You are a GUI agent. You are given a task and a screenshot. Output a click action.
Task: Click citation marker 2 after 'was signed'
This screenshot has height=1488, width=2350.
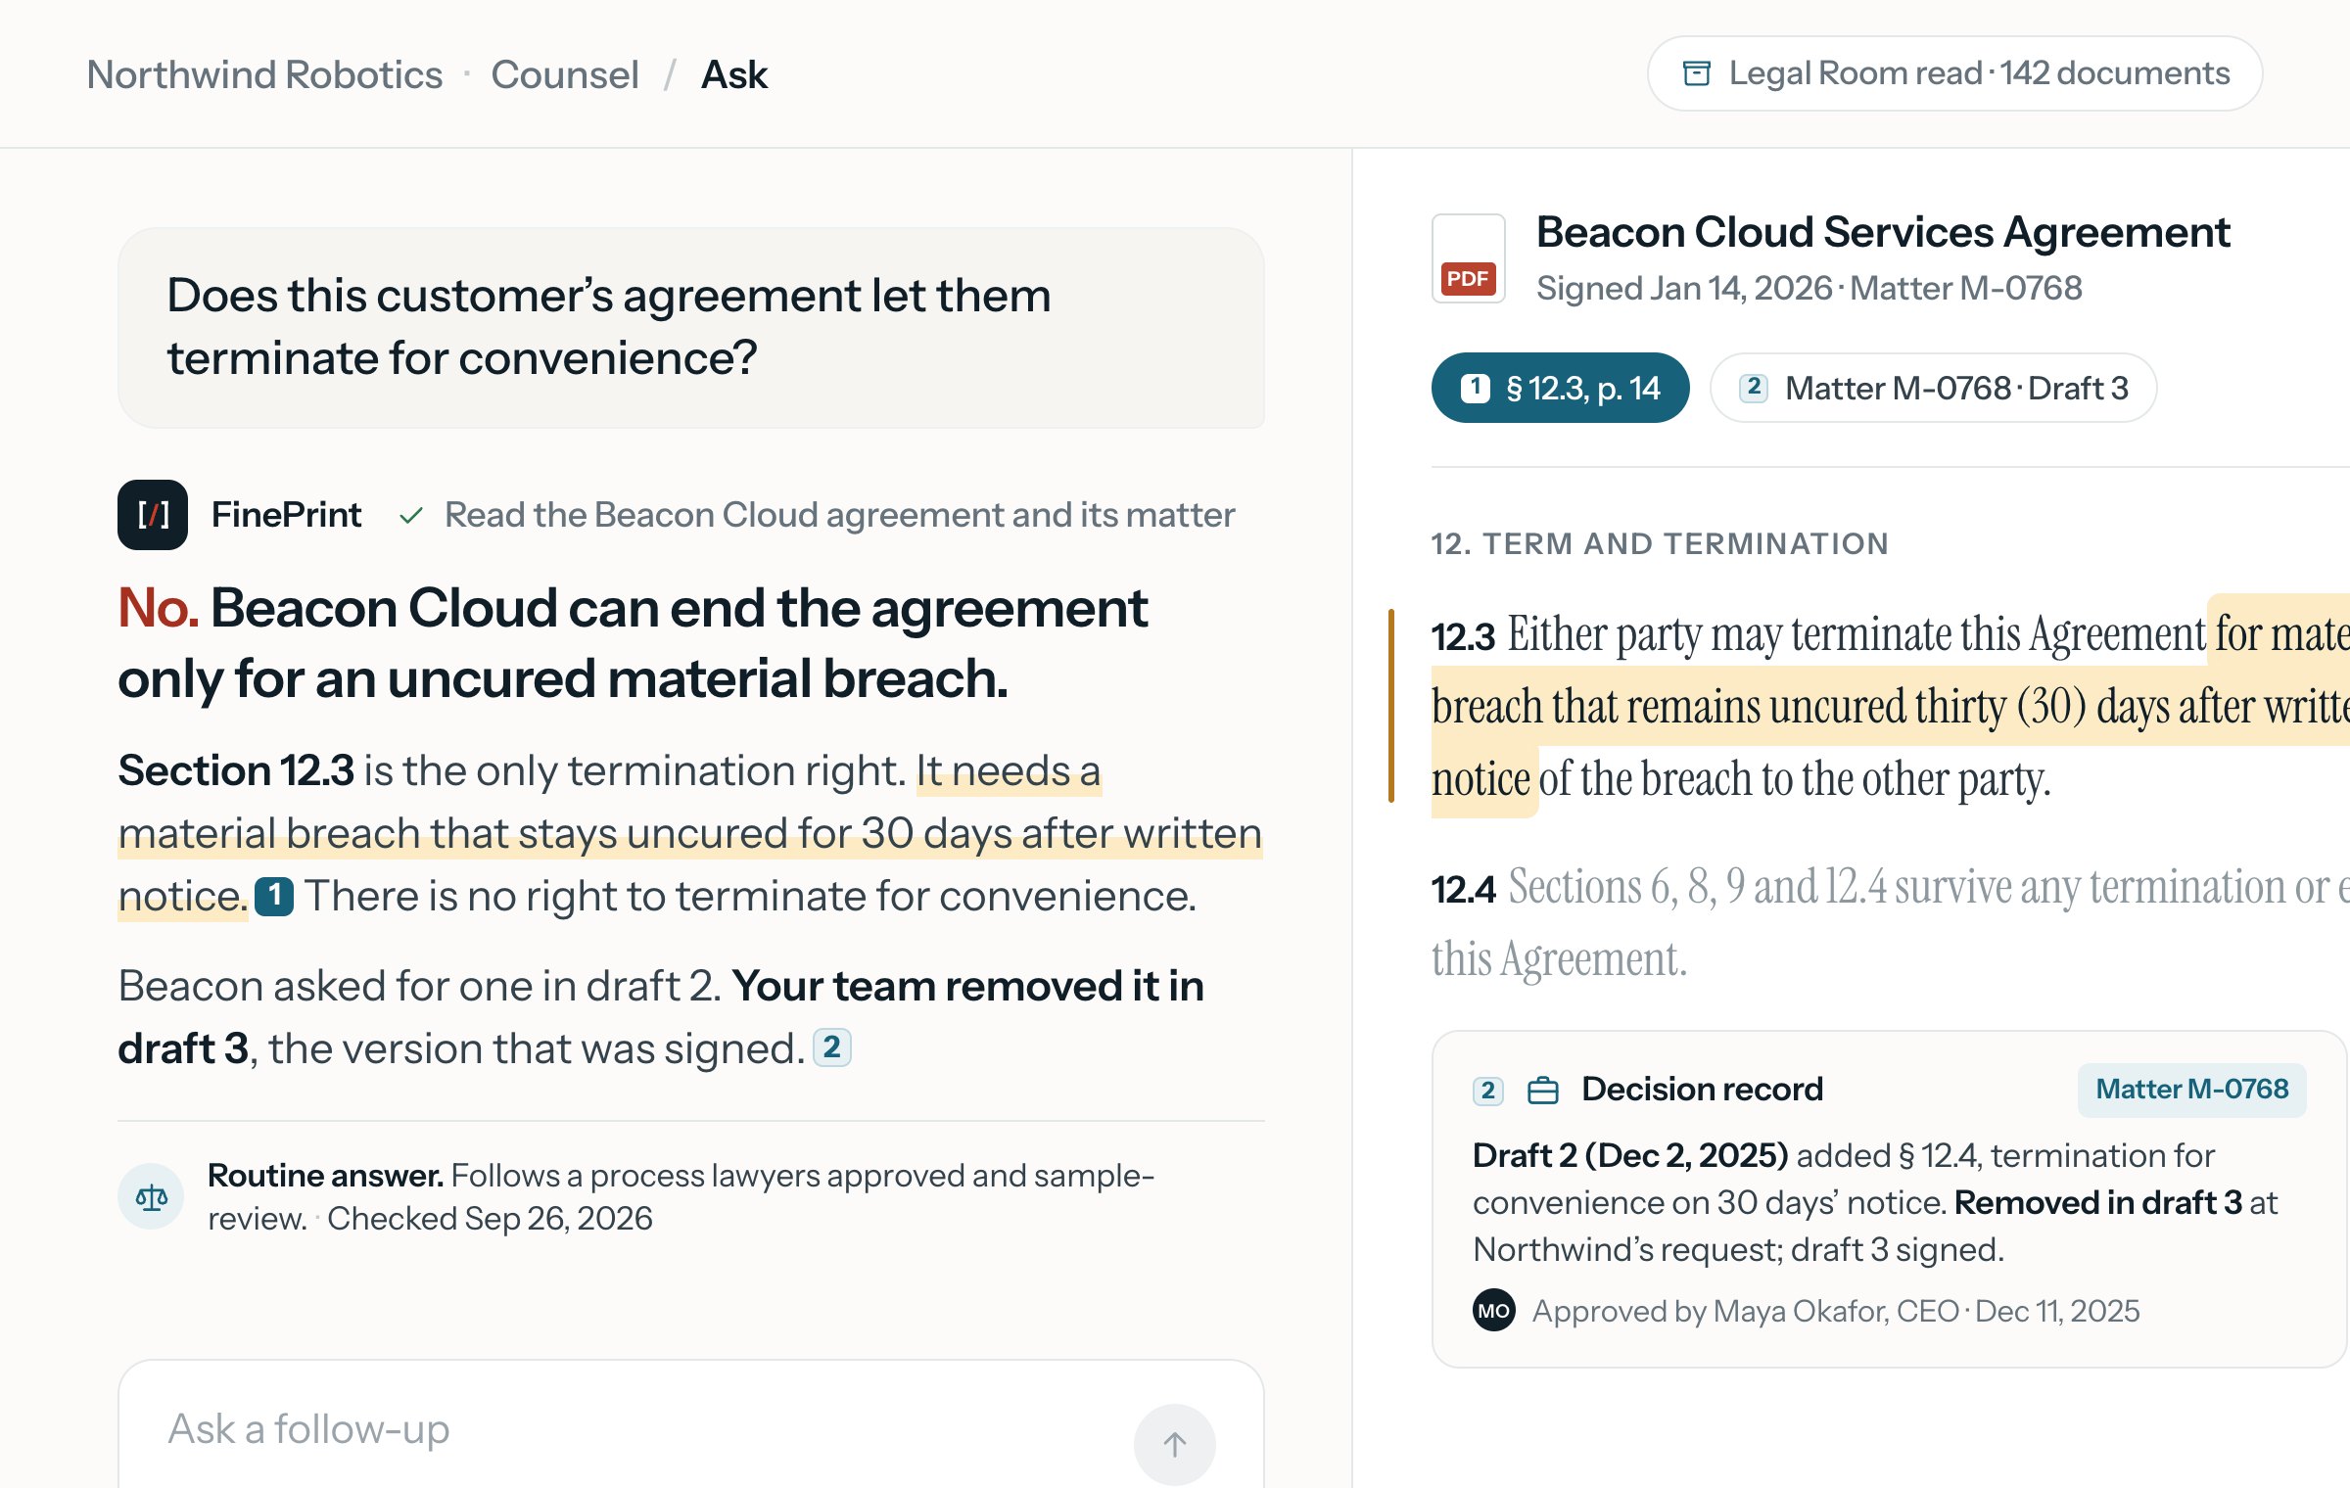(832, 1048)
